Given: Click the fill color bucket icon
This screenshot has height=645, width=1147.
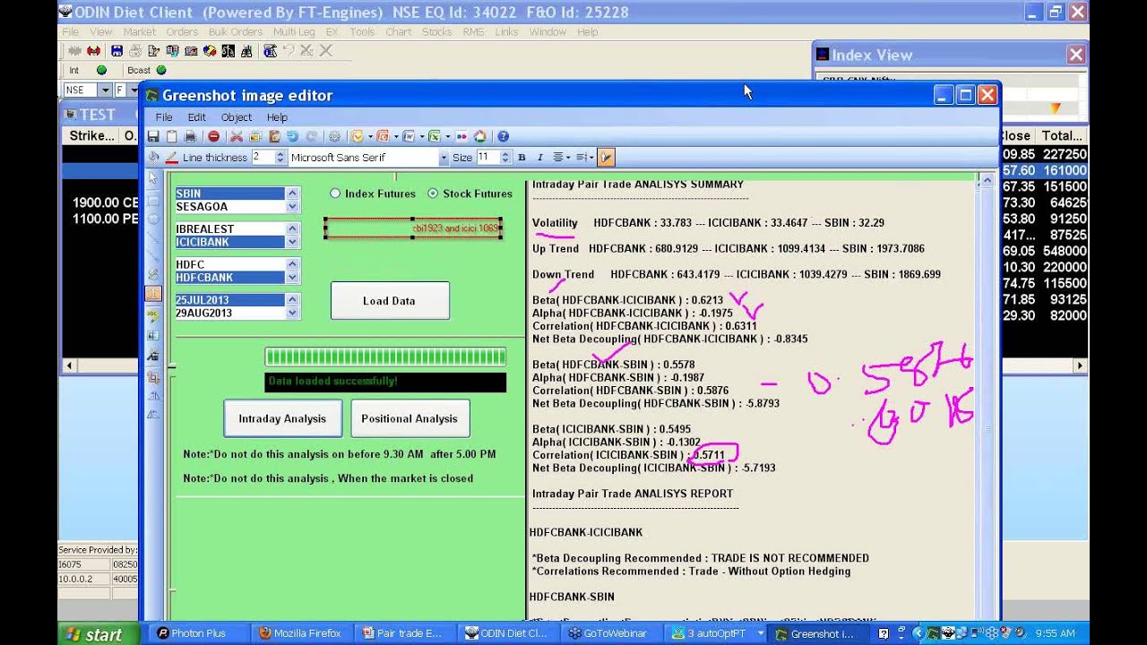Looking at the screenshot, I should (x=153, y=157).
